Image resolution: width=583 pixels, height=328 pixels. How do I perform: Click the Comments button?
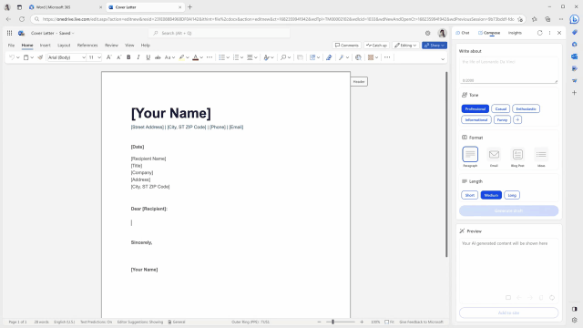coord(346,46)
